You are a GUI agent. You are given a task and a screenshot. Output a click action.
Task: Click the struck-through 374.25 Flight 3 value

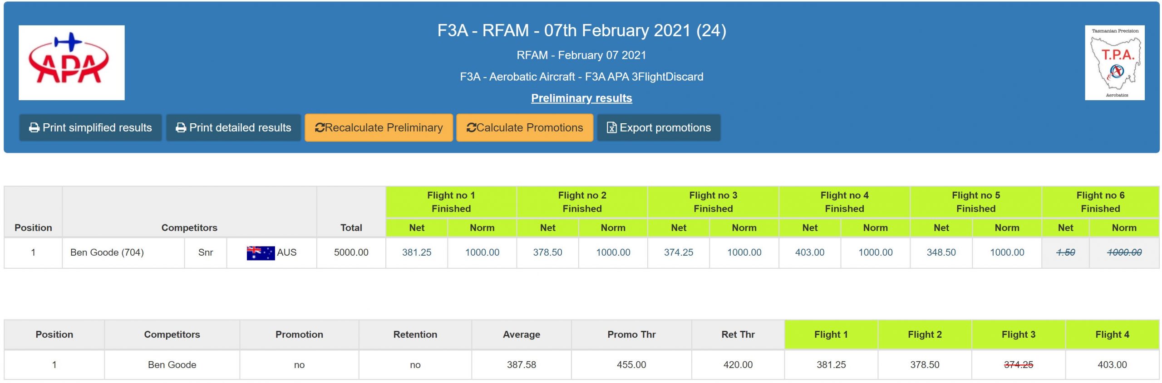(1018, 365)
